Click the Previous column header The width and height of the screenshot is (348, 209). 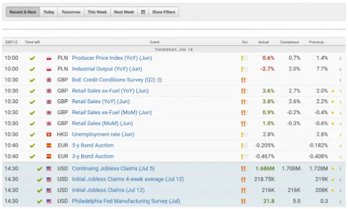[x=316, y=42]
